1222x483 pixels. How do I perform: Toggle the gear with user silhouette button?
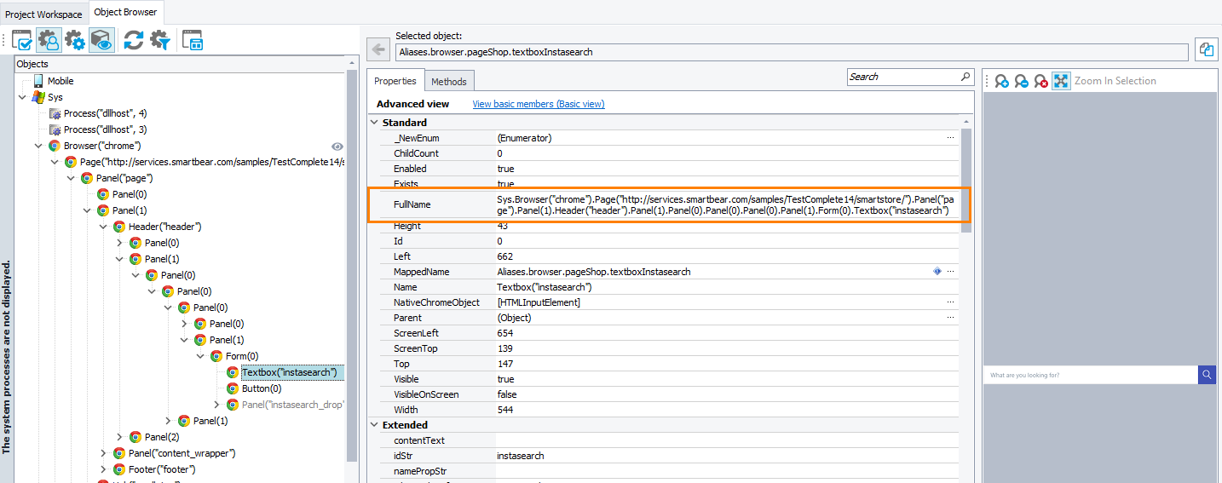pos(48,40)
